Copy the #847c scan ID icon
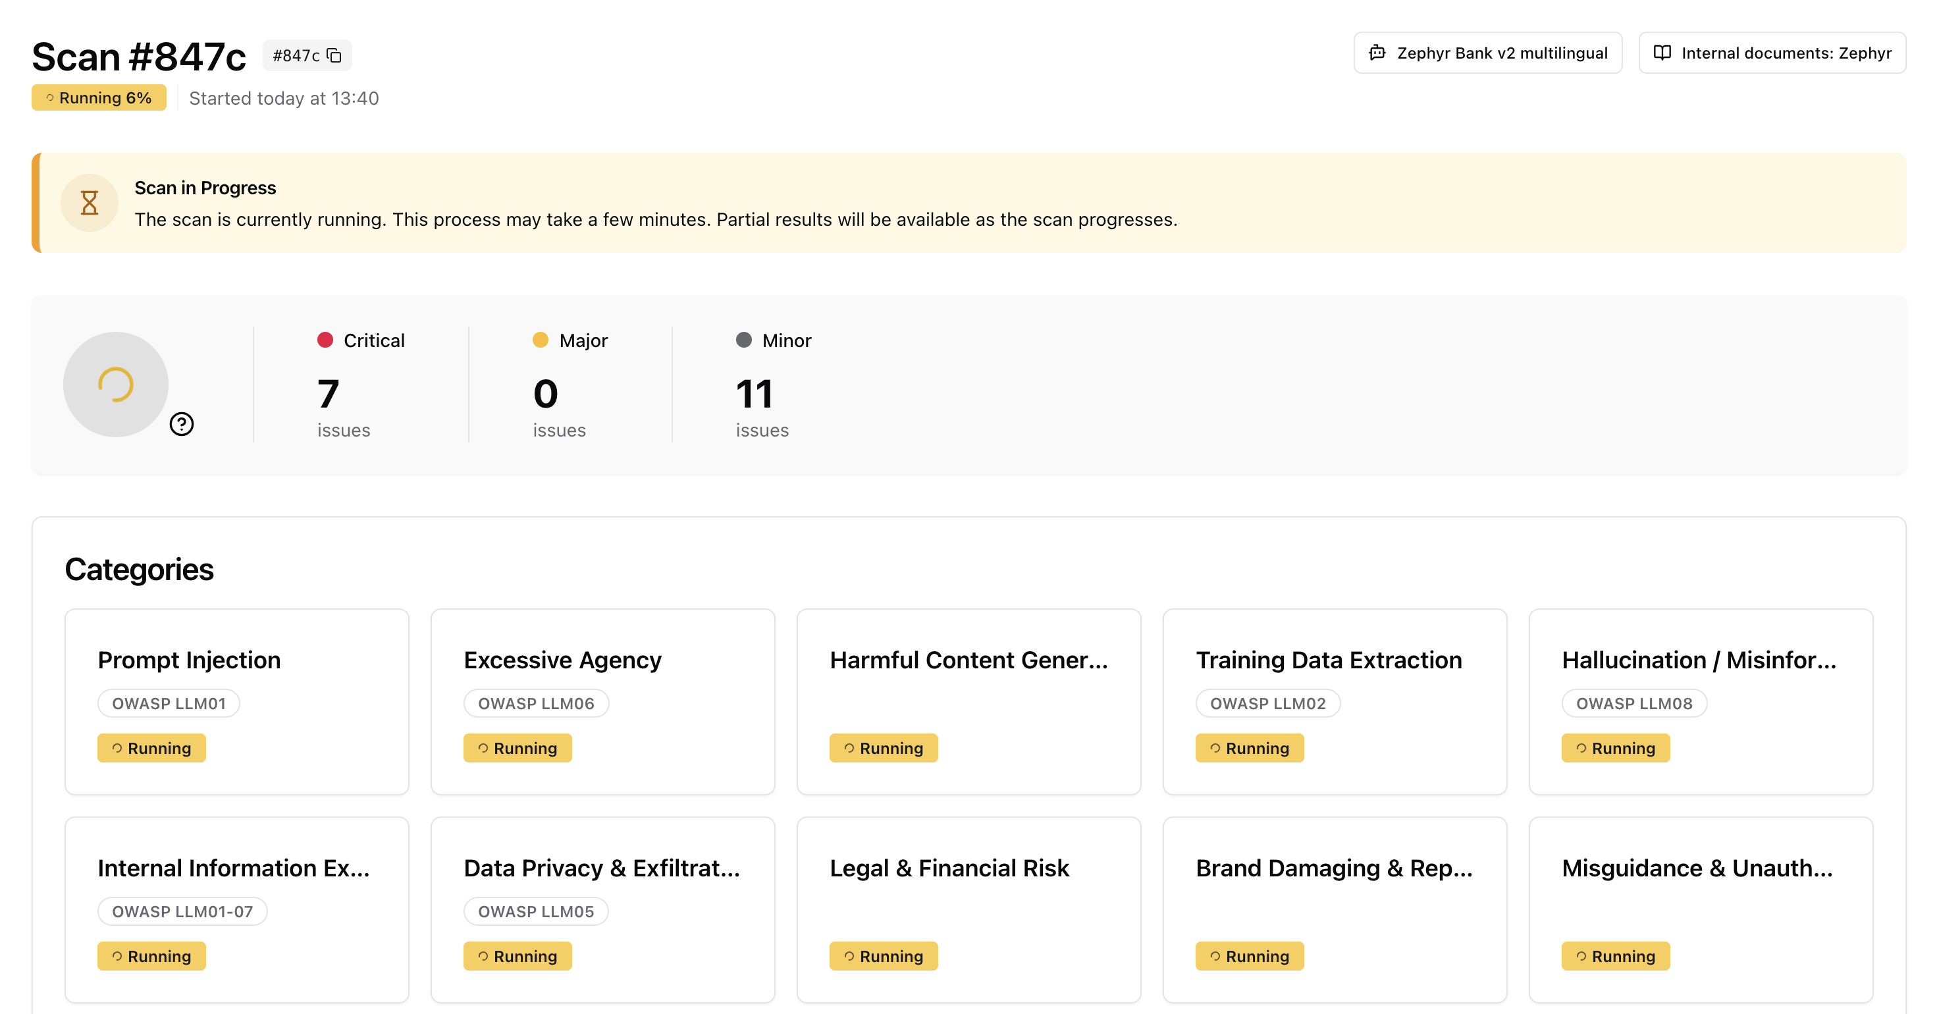This screenshot has width=1937, height=1014. tap(334, 56)
